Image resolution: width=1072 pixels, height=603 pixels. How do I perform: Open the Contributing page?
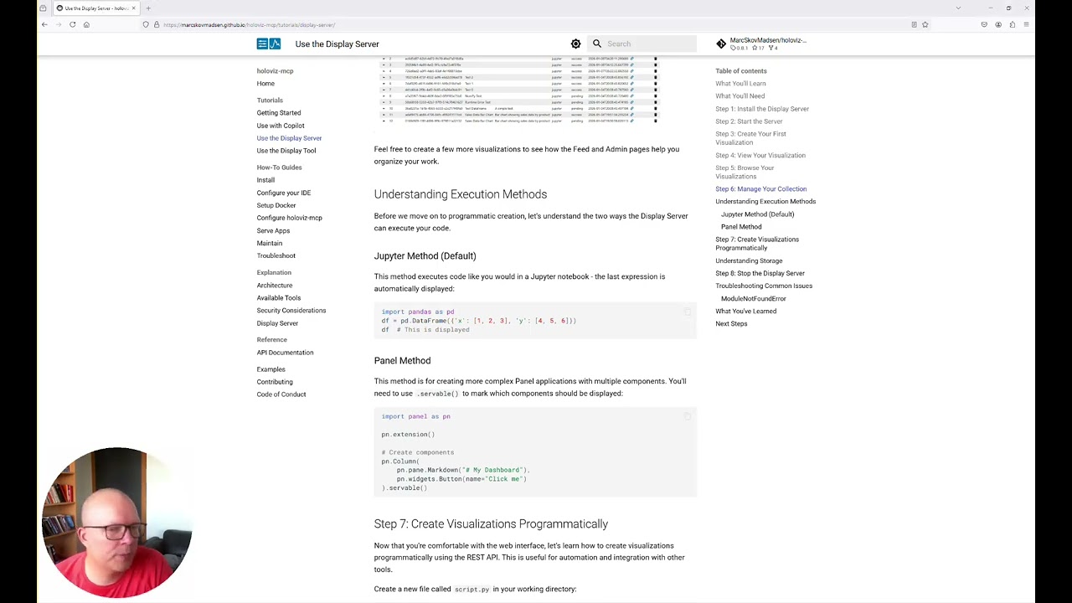[275, 382]
